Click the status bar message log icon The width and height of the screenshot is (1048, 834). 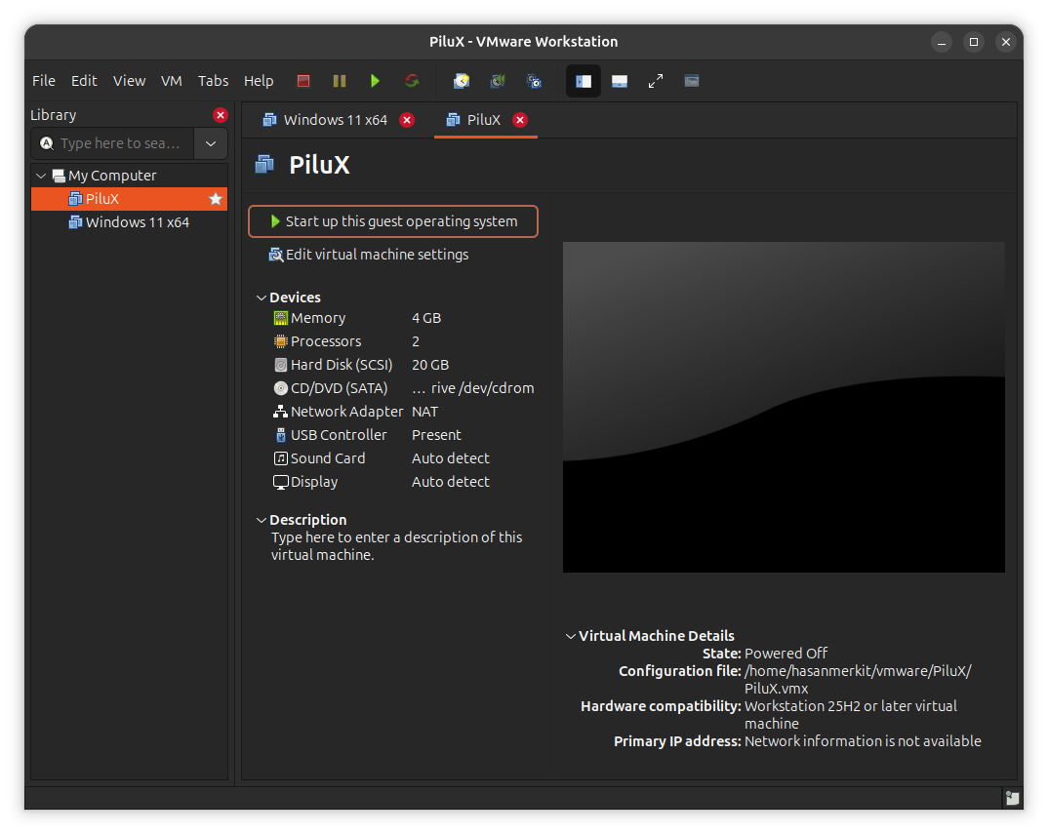1012,798
